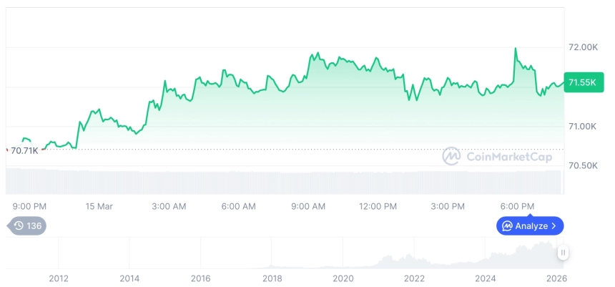This screenshot has width=615, height=287.
Task: Click the 72.00K price axis label
Action: click(x=582, y=47)
